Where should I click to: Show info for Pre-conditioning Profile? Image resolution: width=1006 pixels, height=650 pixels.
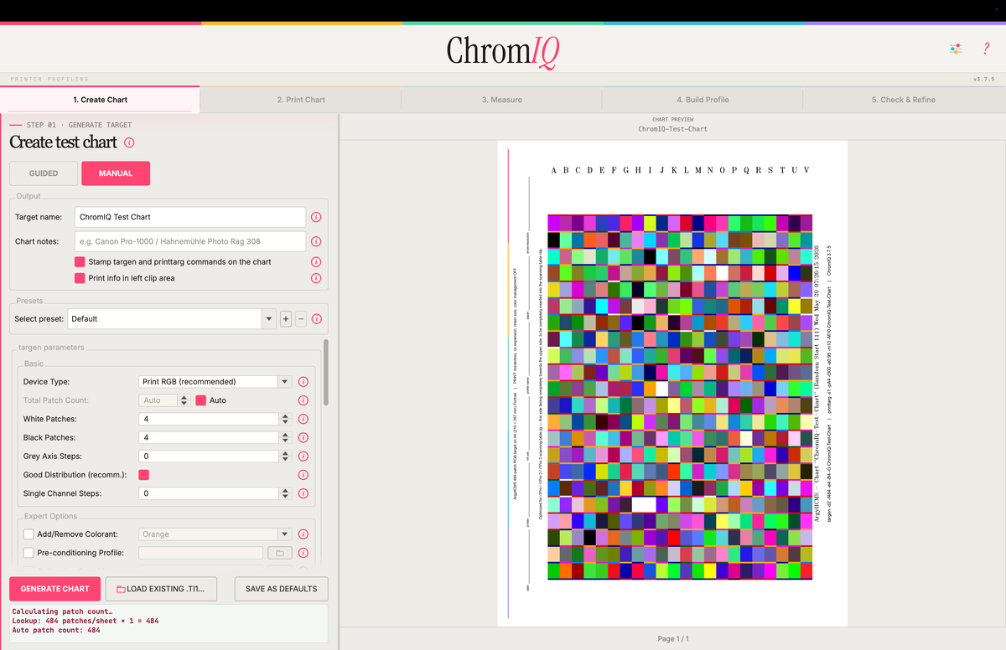pos(303,553)
